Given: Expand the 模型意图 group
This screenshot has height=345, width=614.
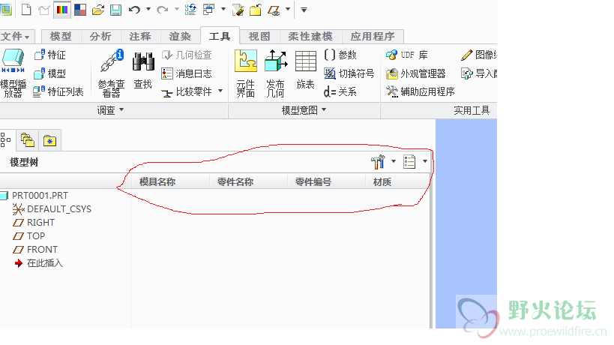Looking at the screenshot, I should click(304, 110).
